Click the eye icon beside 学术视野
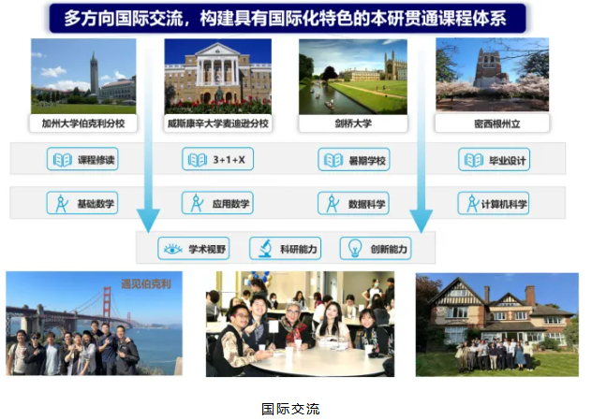The height and width of the screenshot is (420, 592). pos(171,248)
